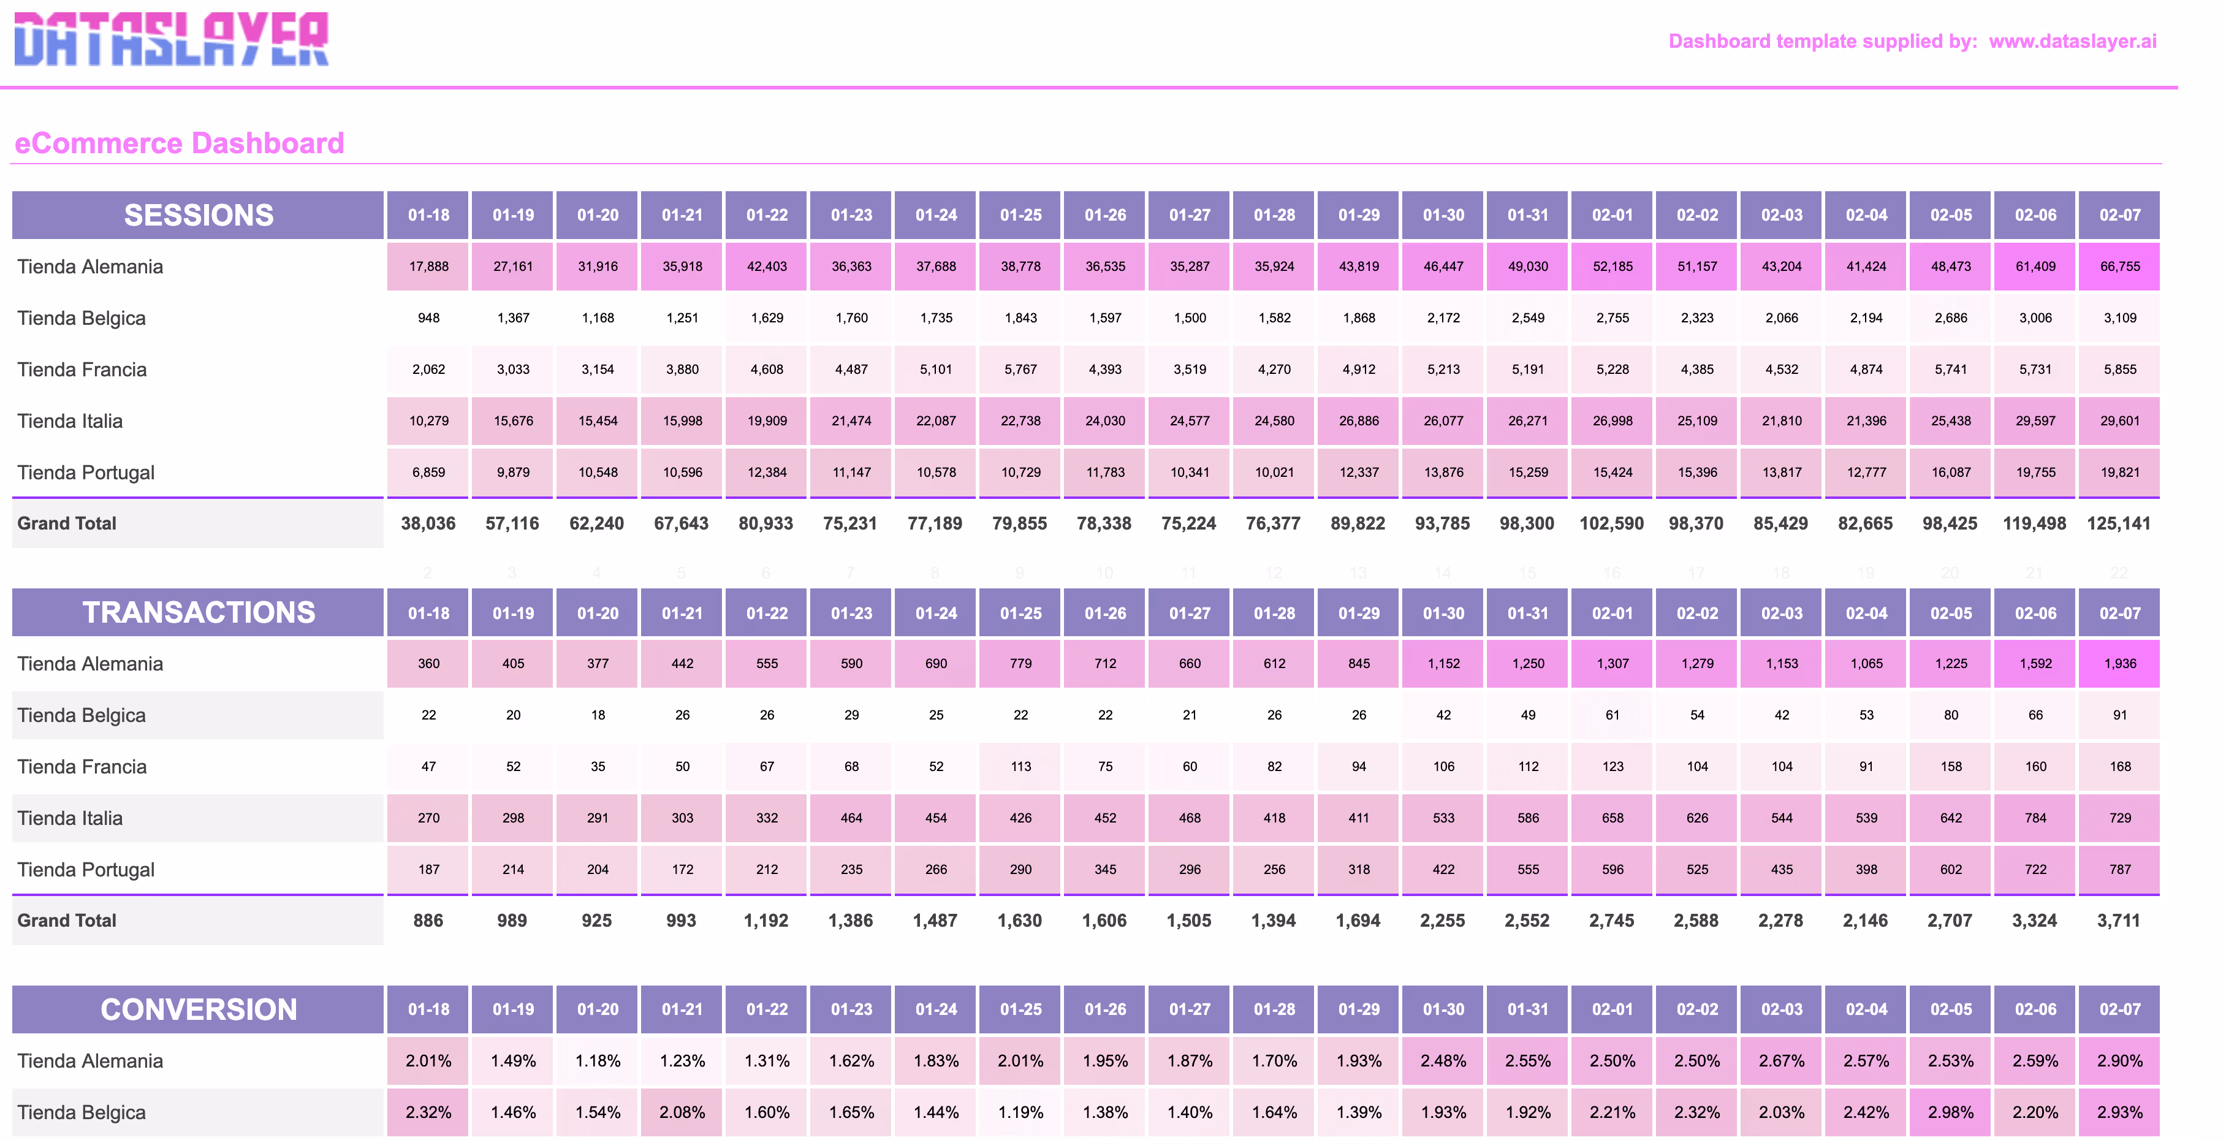Select the SESSIONS table header
Image resolution: width=2226 pixels, height=1140 pixels.
[x=198, y=215]
